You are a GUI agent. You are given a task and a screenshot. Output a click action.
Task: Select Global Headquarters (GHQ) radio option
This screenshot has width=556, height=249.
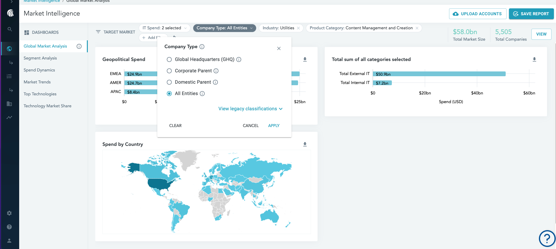(x=169, y=59)
